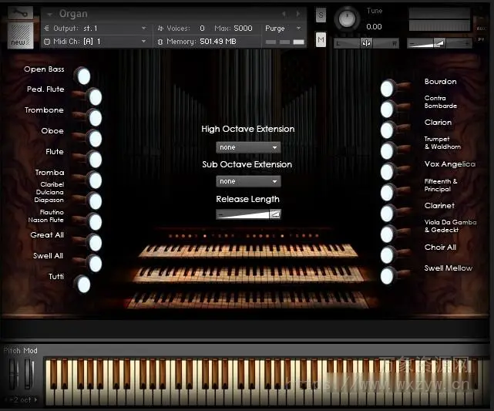Click the Tune knob
Image resolution: width=494 pixels, height=411 pixels.
[x=348, y=18]
